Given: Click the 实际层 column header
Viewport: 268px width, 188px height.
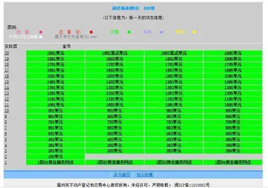Looking at the screenshot, I should (11, 46).
